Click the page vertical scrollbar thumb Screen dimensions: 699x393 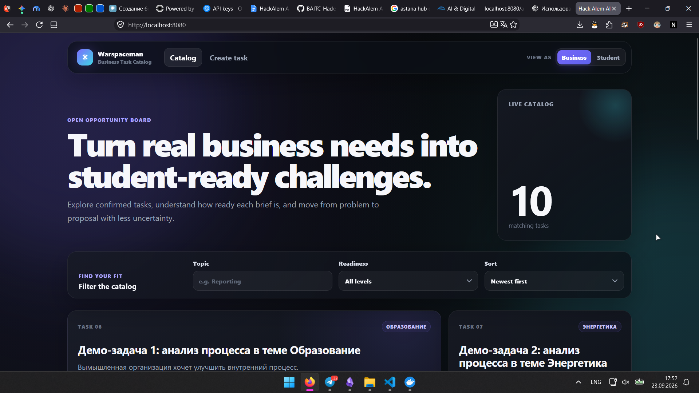point(697,88)
